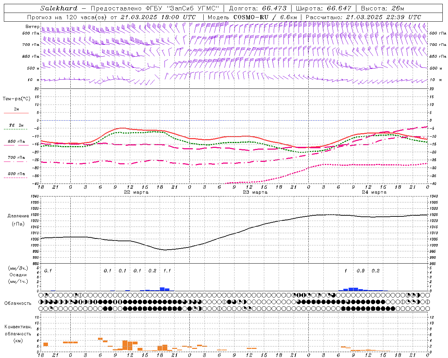Viewport: 448px width, 358px height.
Task: Click the 24 марта date label
Action: (x=374, y=192)
